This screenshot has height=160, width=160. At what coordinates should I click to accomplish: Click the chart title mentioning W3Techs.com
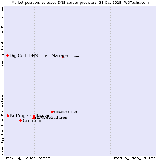tap(80, 2)
